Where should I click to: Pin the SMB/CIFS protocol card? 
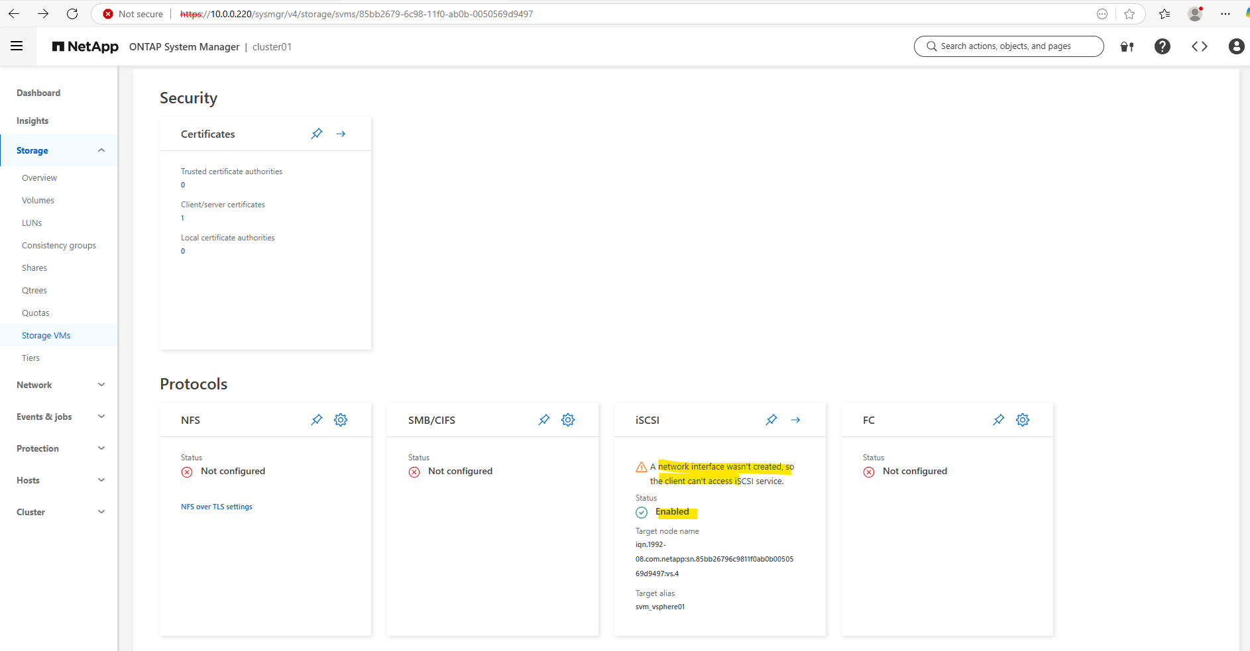click(x=544, y=420)
